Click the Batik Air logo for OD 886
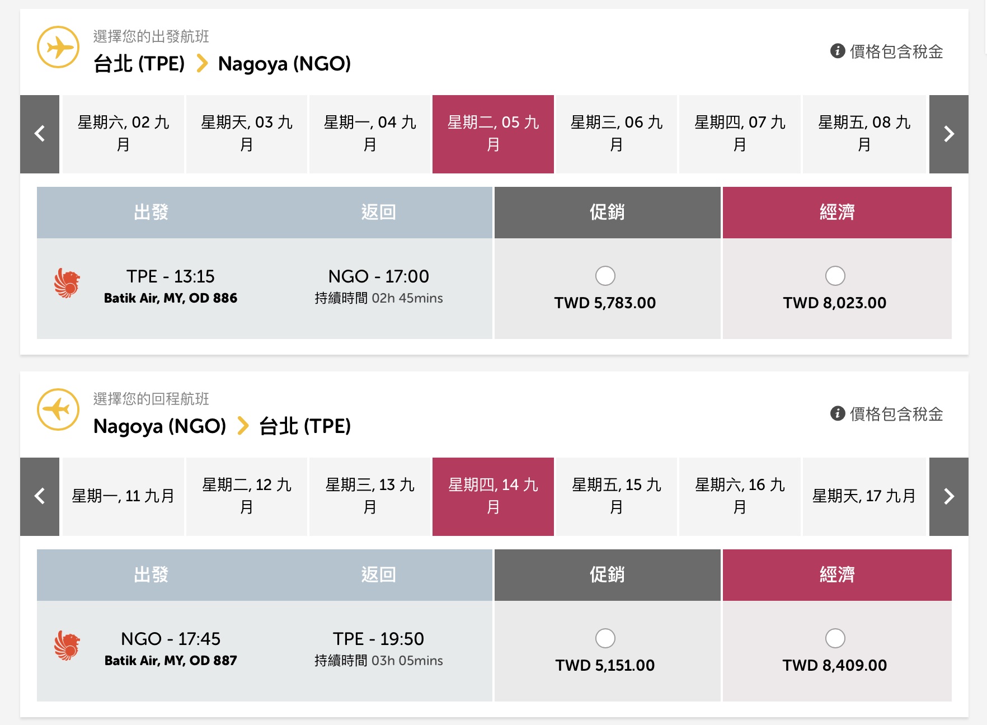 coord(67,283)
